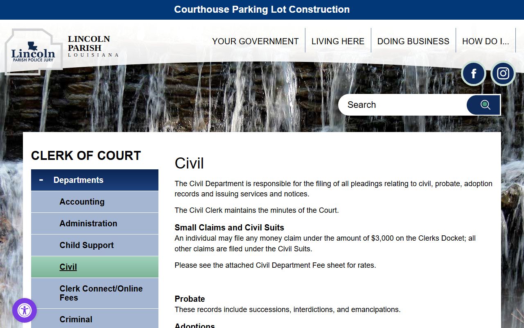Open the Doing Business menu

[413, 41]
